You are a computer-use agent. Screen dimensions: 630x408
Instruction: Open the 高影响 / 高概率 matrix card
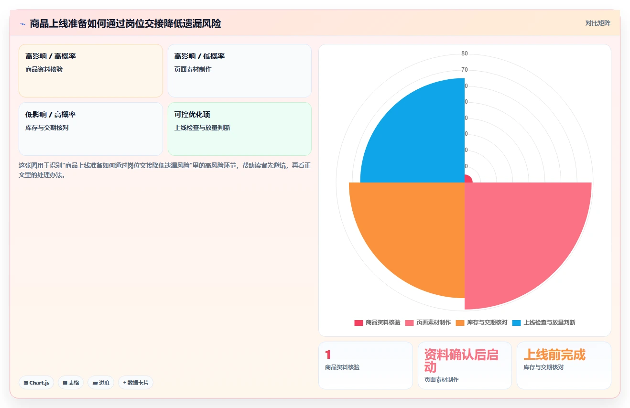coord(91,71)
